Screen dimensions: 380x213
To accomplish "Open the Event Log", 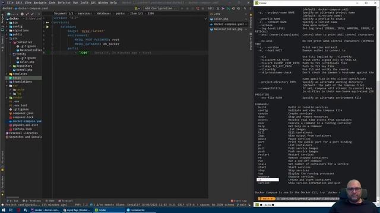I will [x=239, y=201].
